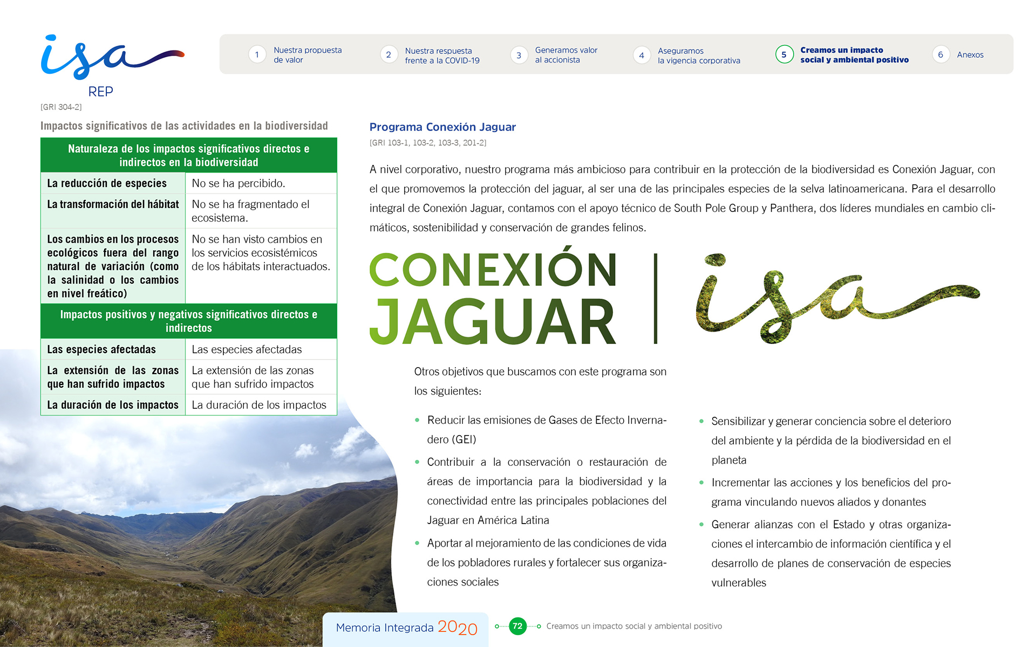The width and height of the screenshot is (1036, 647).
Task: Select the number 4 section circle
Action: pyautogui.click(x=642, y=54)
